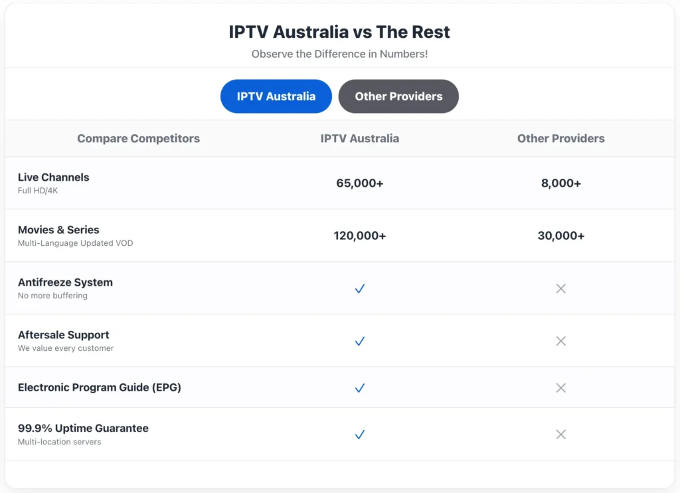This screenshot has width=680, height=493.
Task: Click the 120,000+ movies value
Action: click(359, 236)
